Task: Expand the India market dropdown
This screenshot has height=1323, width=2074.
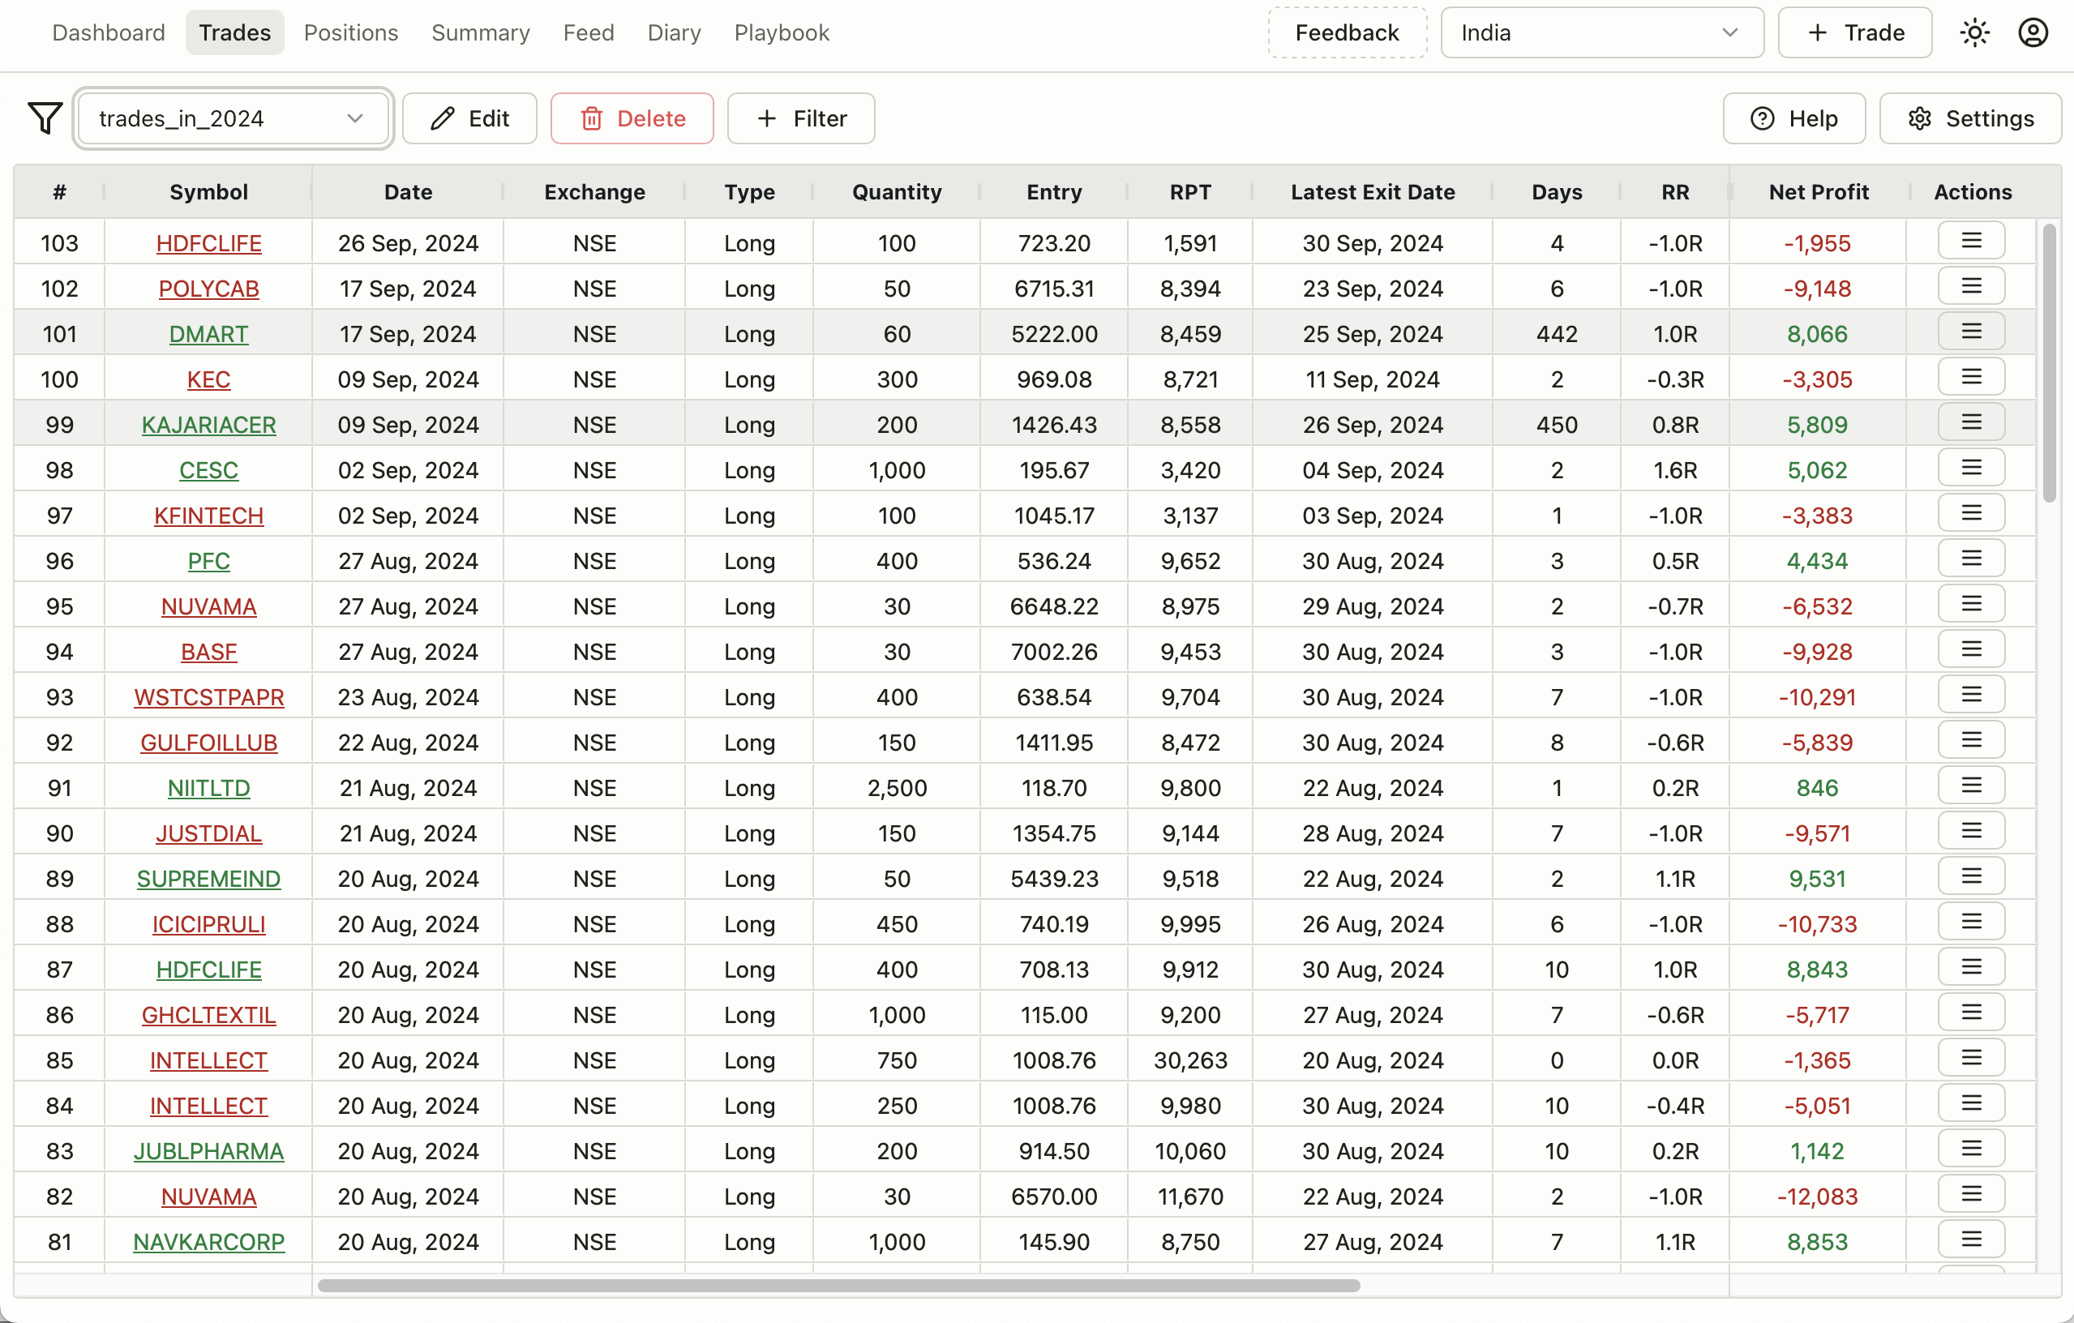Action: tap(1601, 32)
